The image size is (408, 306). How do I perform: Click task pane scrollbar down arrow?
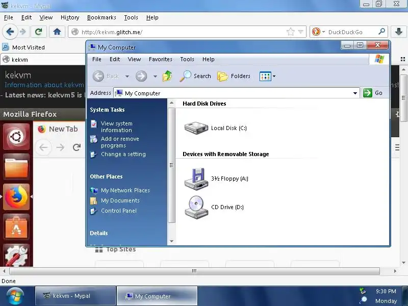[171, 241]
